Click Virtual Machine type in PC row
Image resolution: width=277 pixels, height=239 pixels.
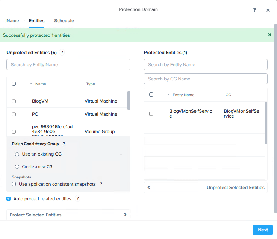pos(101,114)
